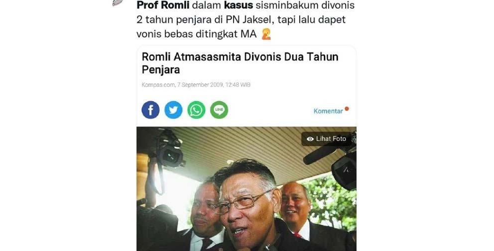494x251 pixels.
Task: Click the orange dot beside Komentar
Action: click(x=347, y=109)
